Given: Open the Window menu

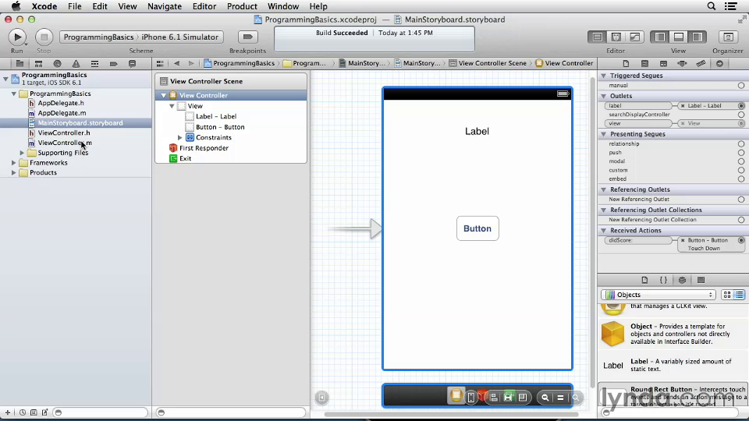Looking at the screenshot, I should (282, 6).
